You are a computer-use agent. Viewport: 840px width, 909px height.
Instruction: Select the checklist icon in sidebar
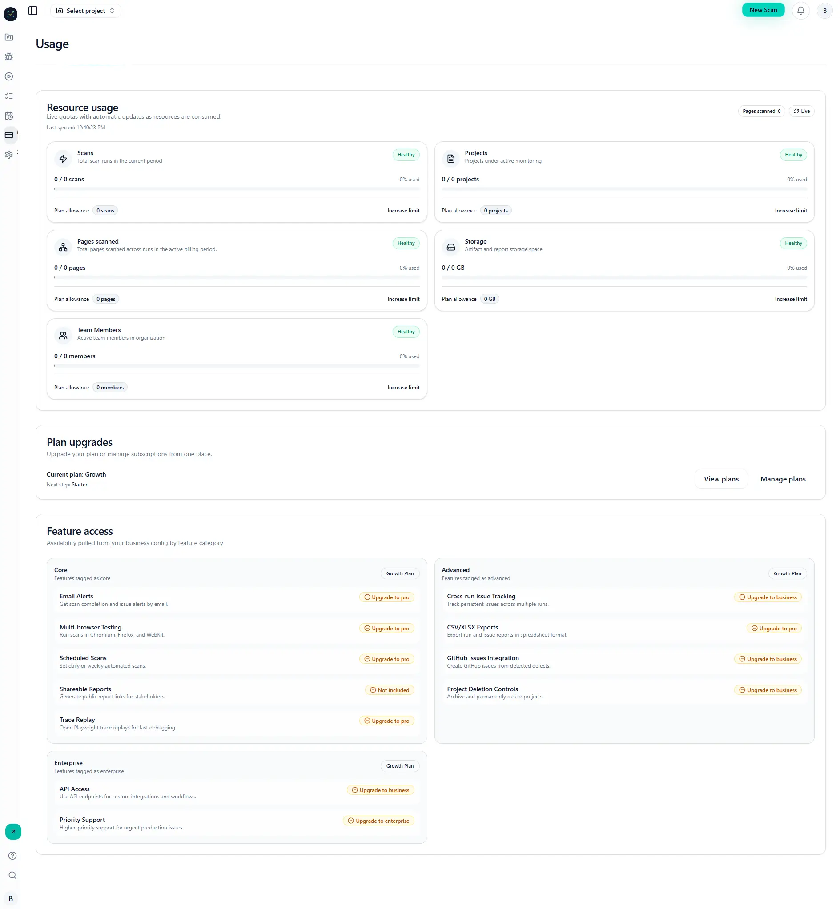pyautogui.click(x=9, y=96)
